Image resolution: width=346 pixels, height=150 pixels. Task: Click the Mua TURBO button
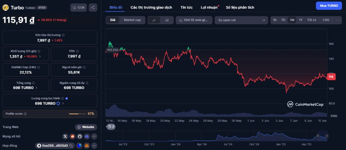point(329,6)
